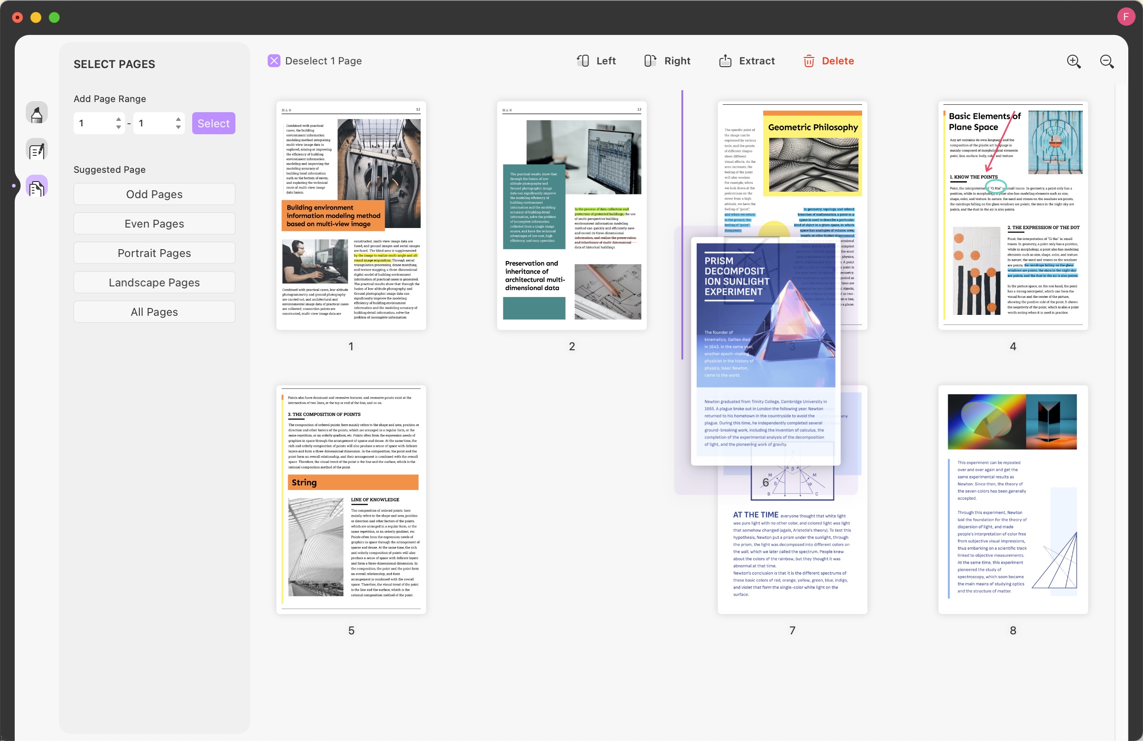Open the user profile avatar F
The height and width of the screenshot is (741, 1143).
point(1125,17)
